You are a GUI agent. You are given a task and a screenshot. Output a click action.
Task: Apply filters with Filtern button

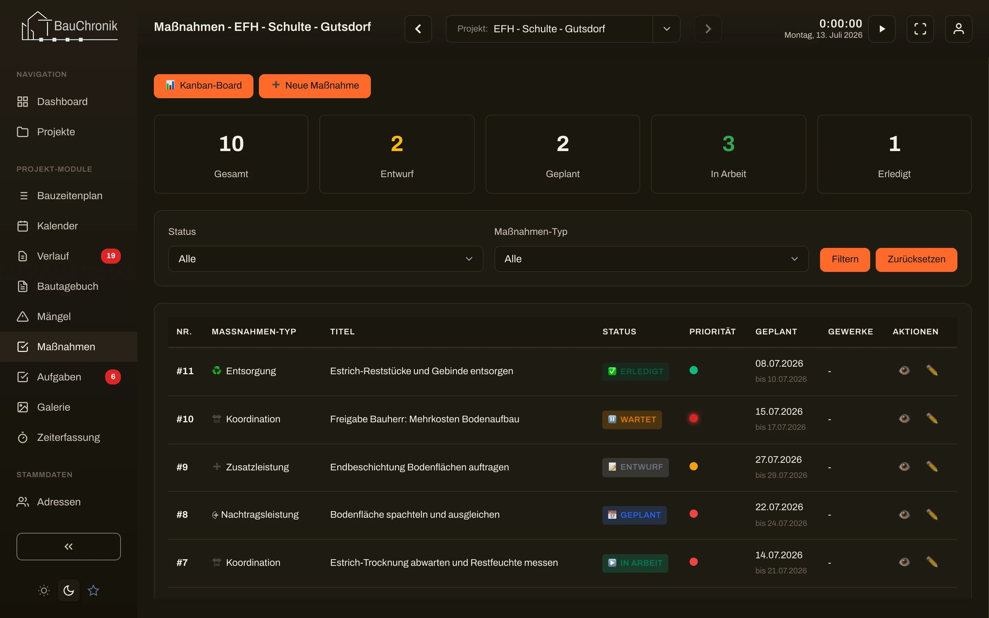[845, 260]
